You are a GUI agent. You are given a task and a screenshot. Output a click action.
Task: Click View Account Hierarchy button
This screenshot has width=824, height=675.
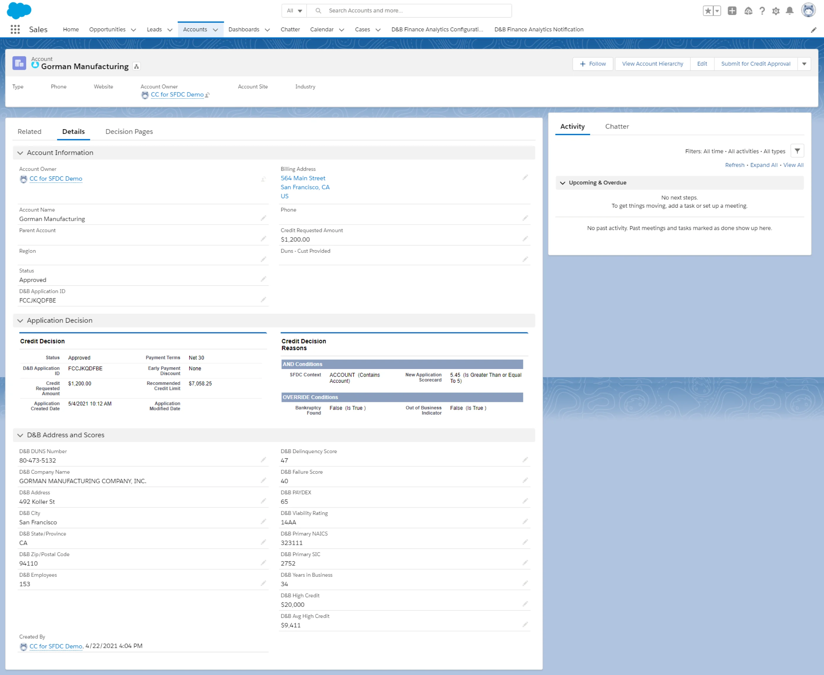click(652, 64)
